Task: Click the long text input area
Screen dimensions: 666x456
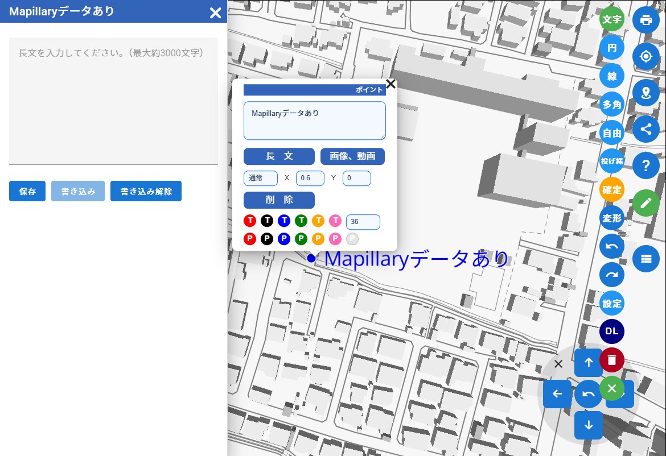Action: pos(113,101)
